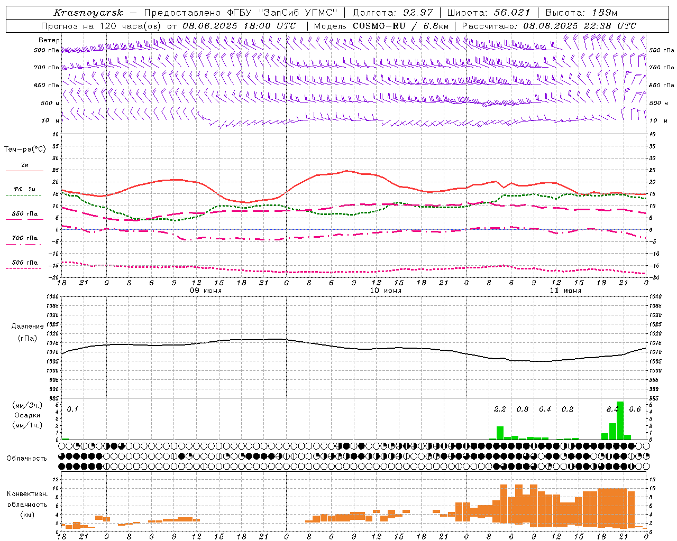677x541 pixels.
Task: Click the (мм/3ч.) units label
Action: point(28,405)
